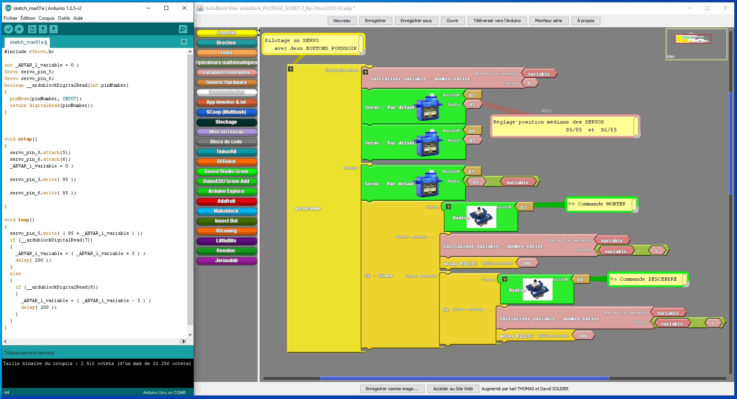Click the Enregistrer comme image button
The width and height of the screenshot is (737, 399).
(x=392, y=389)
